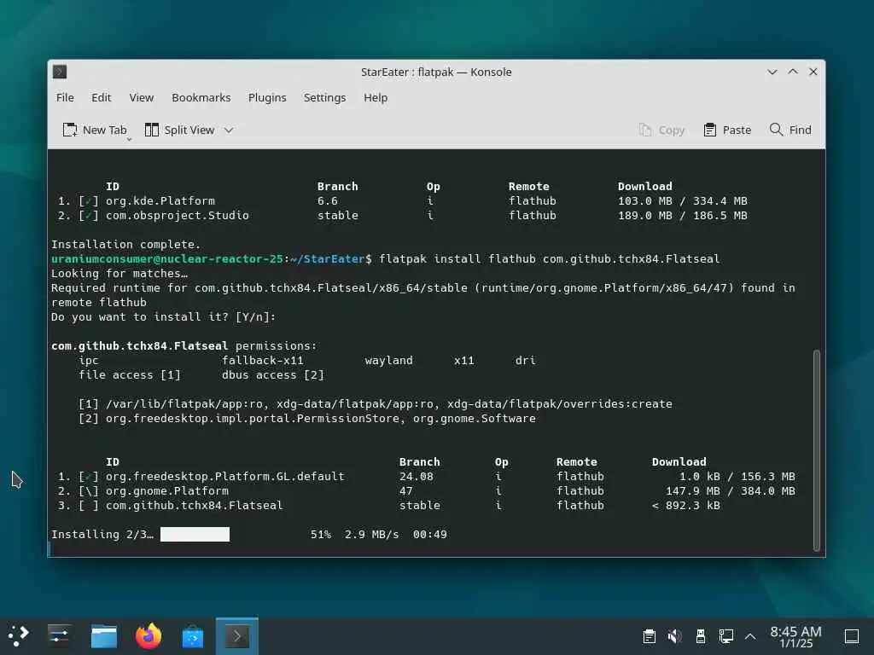The width and height of the screenshot is (874, 655).
Task: Open the Find search tool
Action: 790,130
